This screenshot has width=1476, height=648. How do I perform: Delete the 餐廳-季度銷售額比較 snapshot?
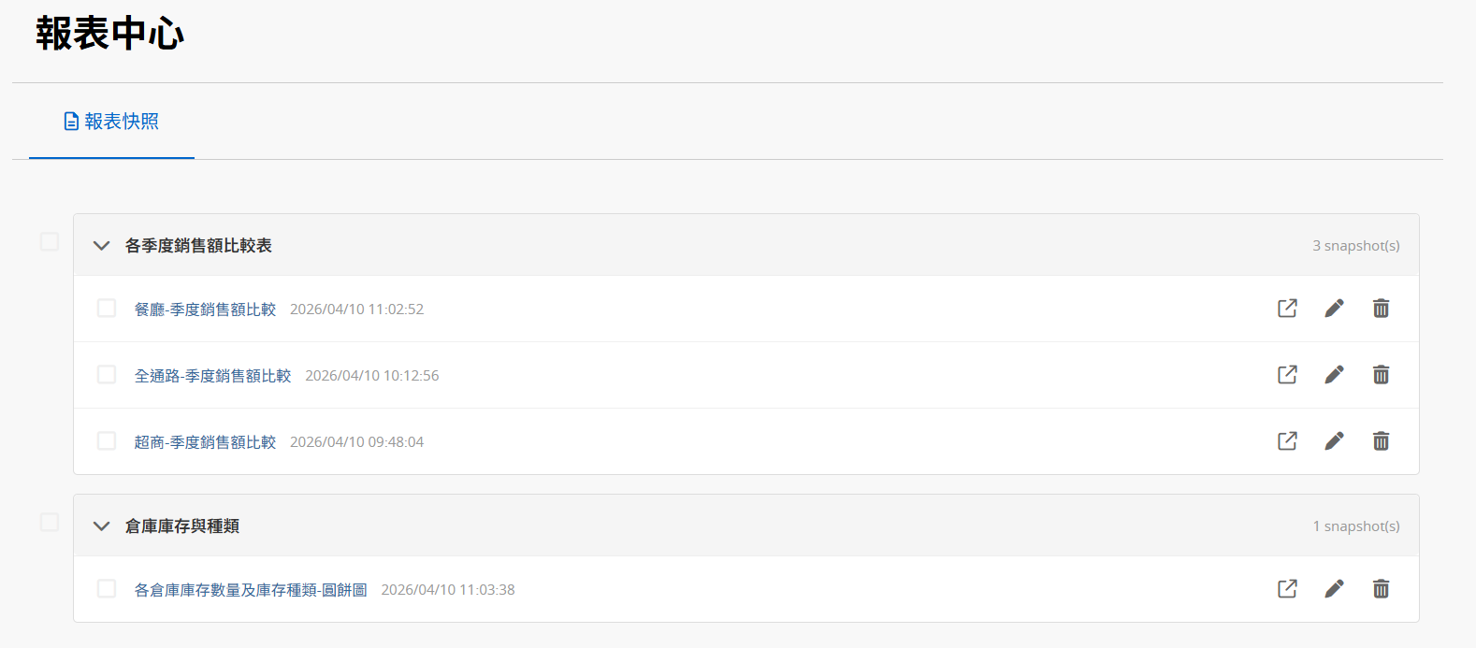(1381, 309)
